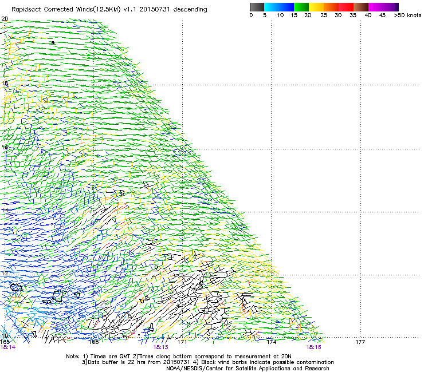The height and width of the screenshot is (372, 424).
Task: Click the legend tick label 40
Action: point(368,15)
